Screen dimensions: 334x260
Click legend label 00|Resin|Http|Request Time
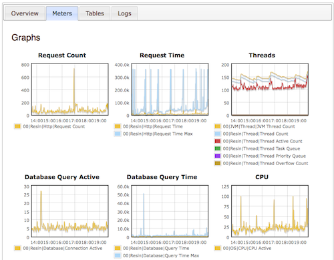pos(153,126)
